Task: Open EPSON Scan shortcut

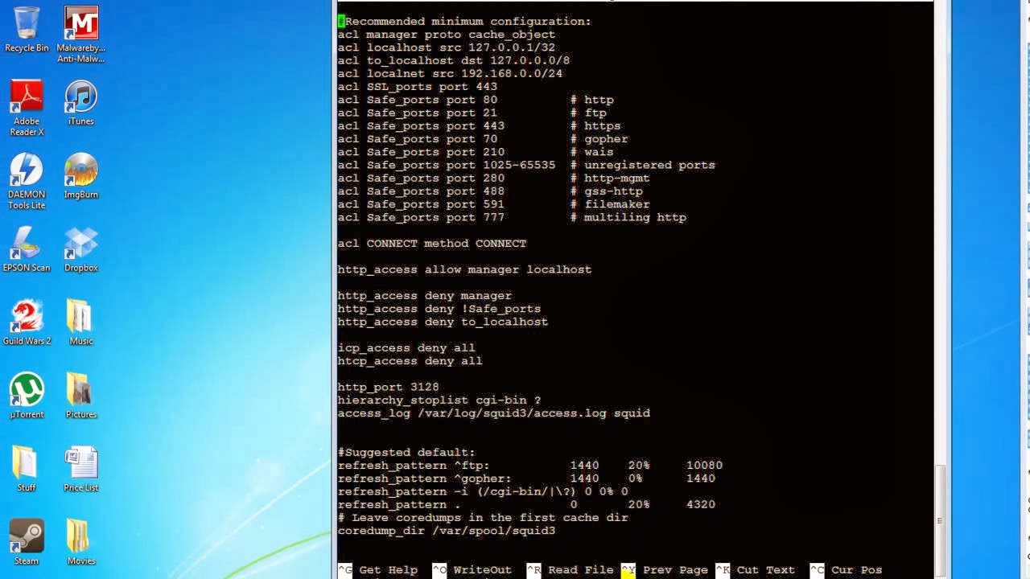Action: (x=27, y=249)
